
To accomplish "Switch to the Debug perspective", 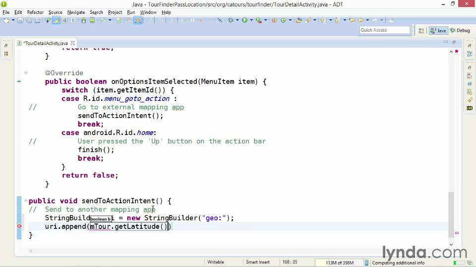I will click(x=460, y=30).
